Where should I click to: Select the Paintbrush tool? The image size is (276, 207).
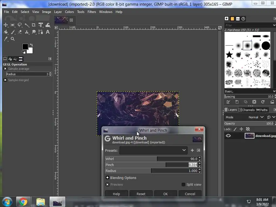point(13,32)
